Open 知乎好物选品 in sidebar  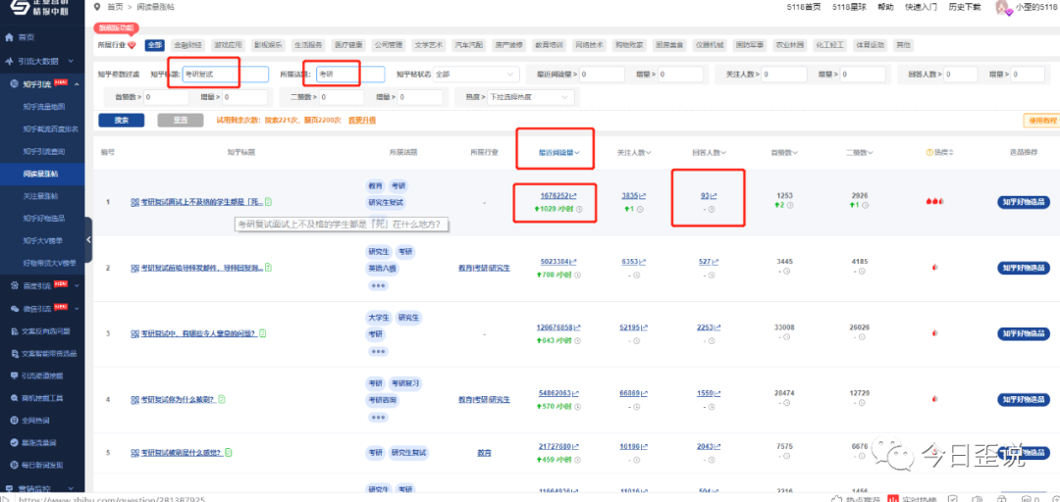44,219
